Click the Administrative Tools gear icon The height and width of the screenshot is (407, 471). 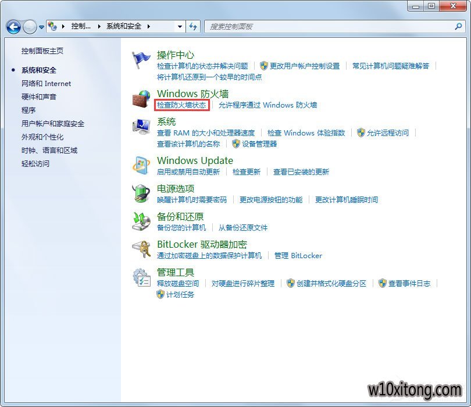pos(141,277)
